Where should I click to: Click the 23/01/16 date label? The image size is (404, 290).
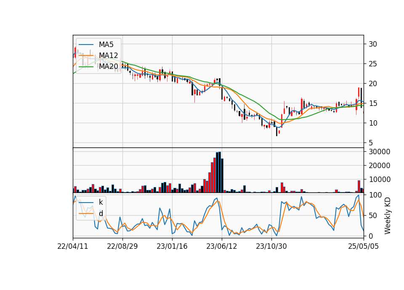click(x=172, y=246)
